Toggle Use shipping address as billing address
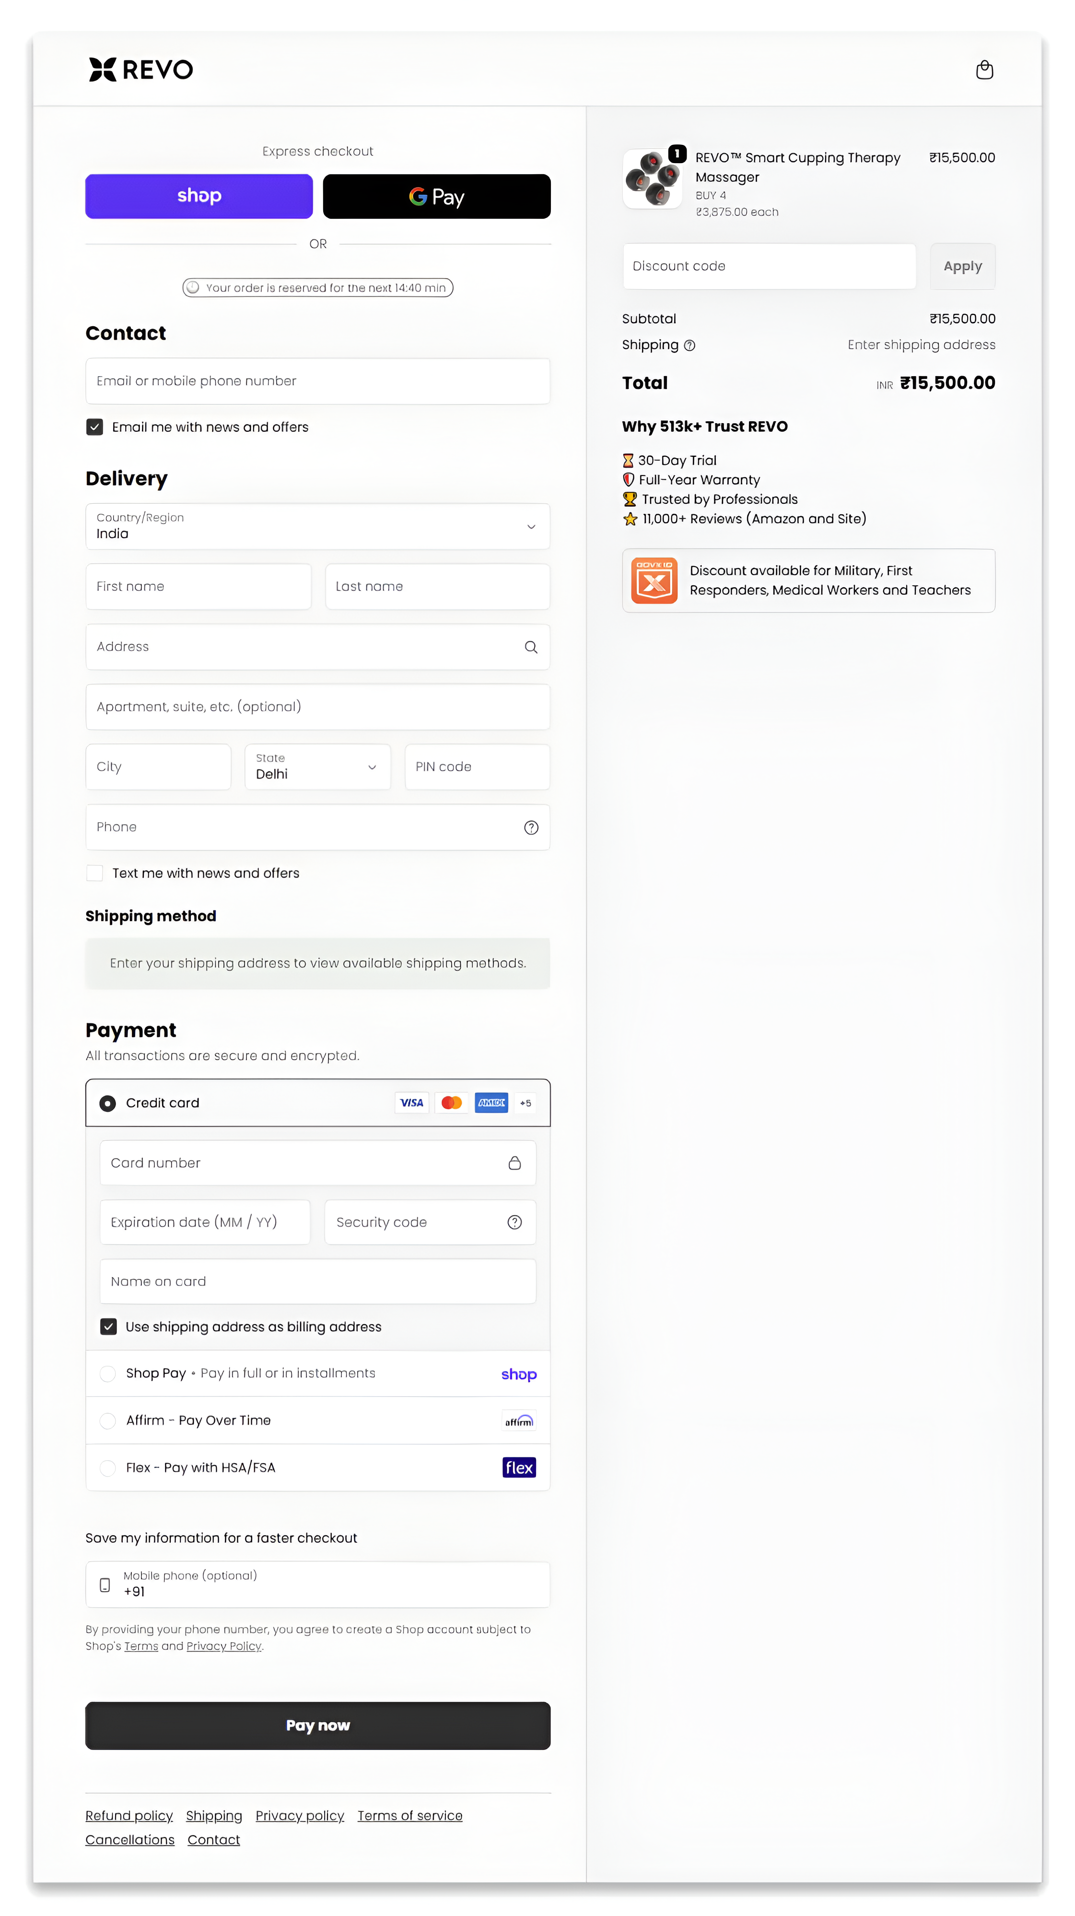This screenshot has height=1916, width=1075. coord(108,1327)
